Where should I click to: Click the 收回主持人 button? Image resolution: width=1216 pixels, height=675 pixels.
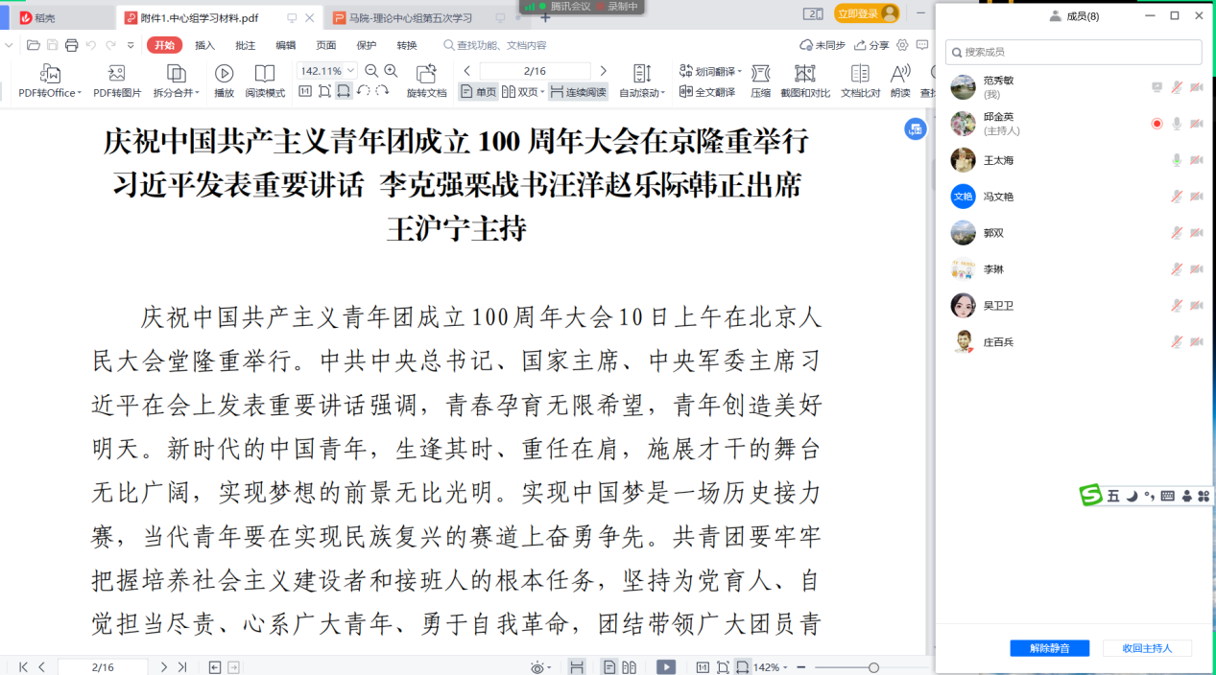pyautogui.click(x=1147, y=648)
